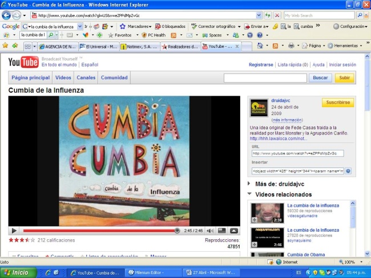Click the druidajvc channel avatar
This screenshot has width=371, height=278.
pyautogui.click(x=259, y=108)
